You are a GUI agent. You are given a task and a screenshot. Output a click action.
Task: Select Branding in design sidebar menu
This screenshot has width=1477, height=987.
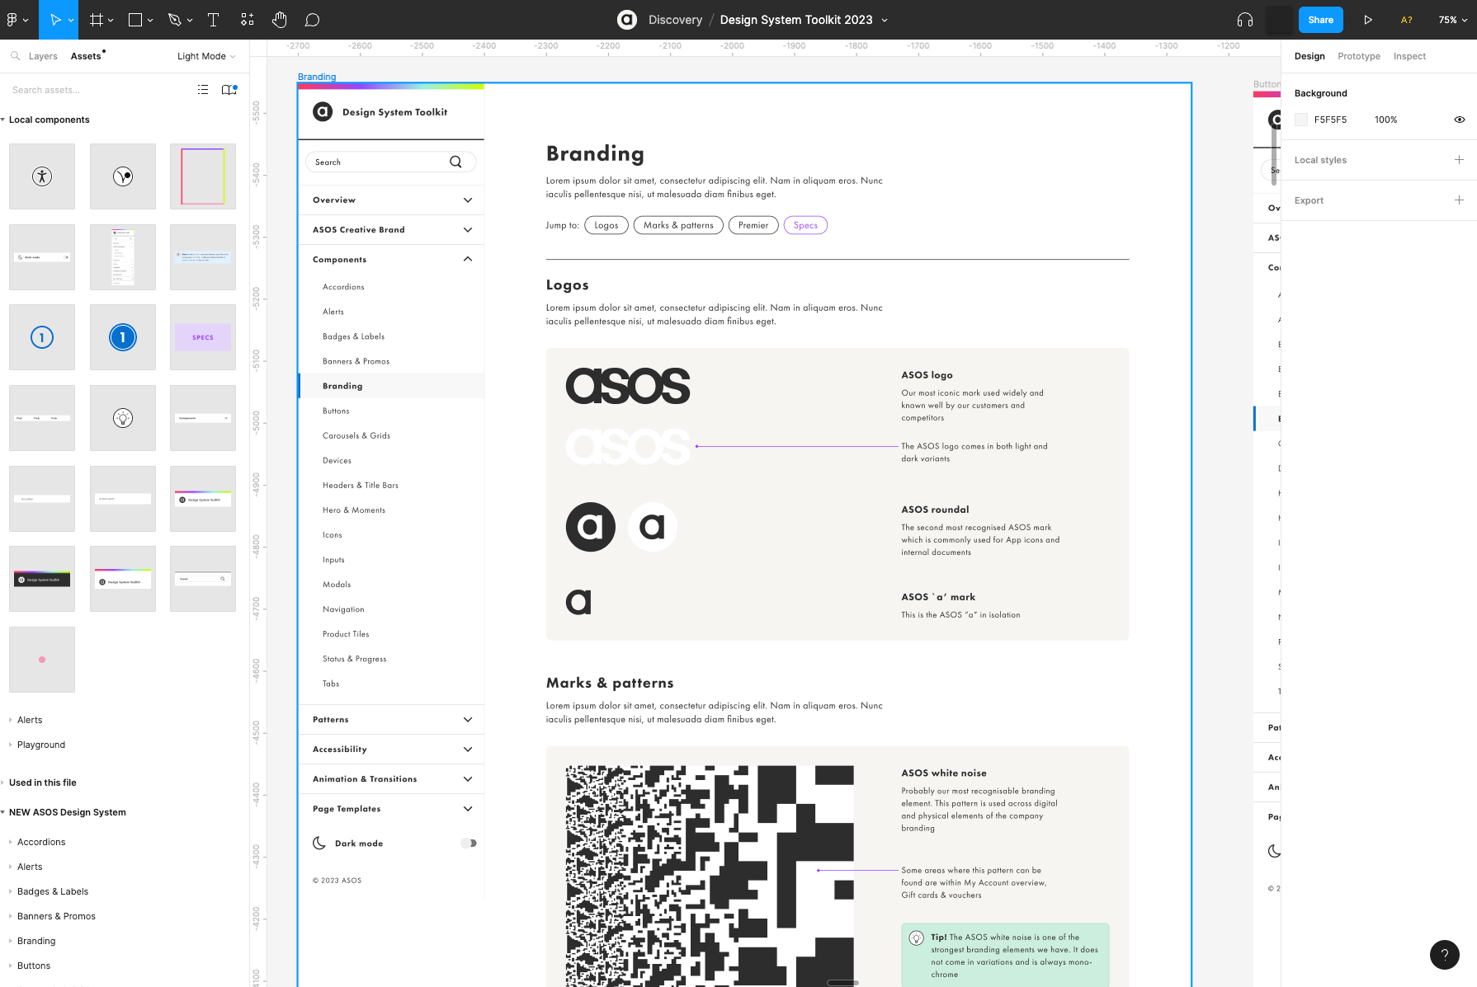[x=391, y=386]
